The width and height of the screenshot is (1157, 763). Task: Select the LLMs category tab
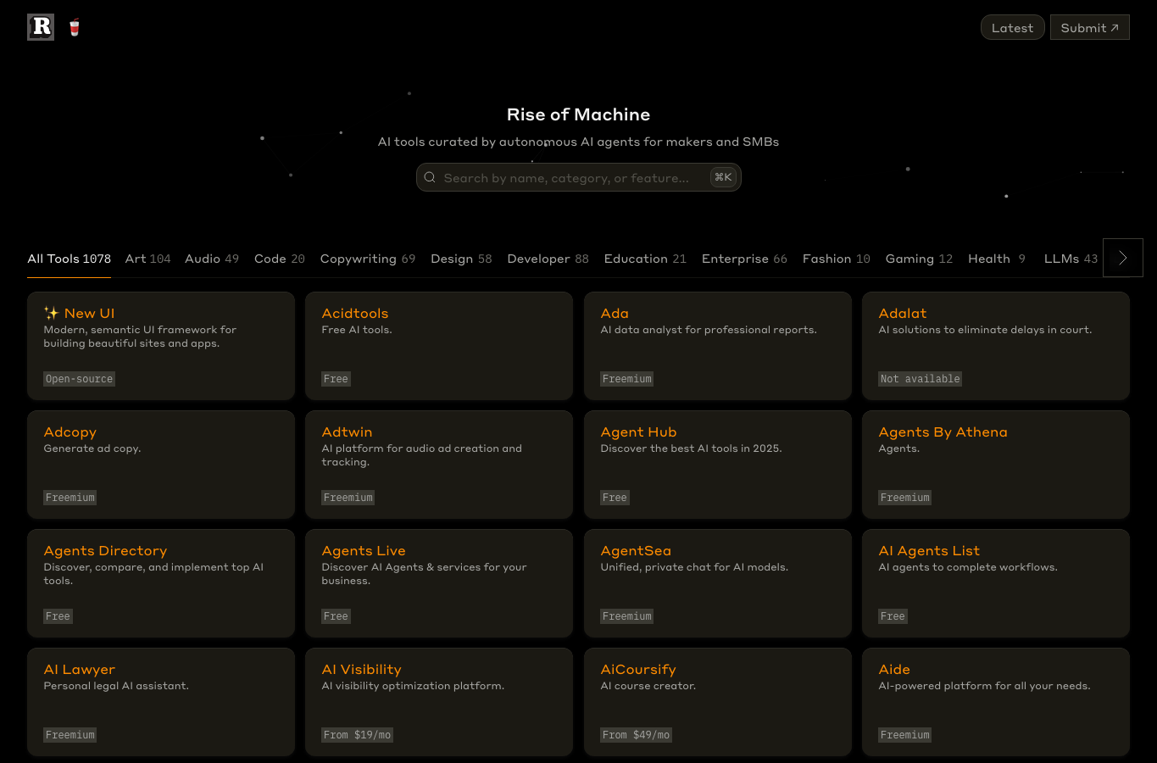(x=1071, y=259)
